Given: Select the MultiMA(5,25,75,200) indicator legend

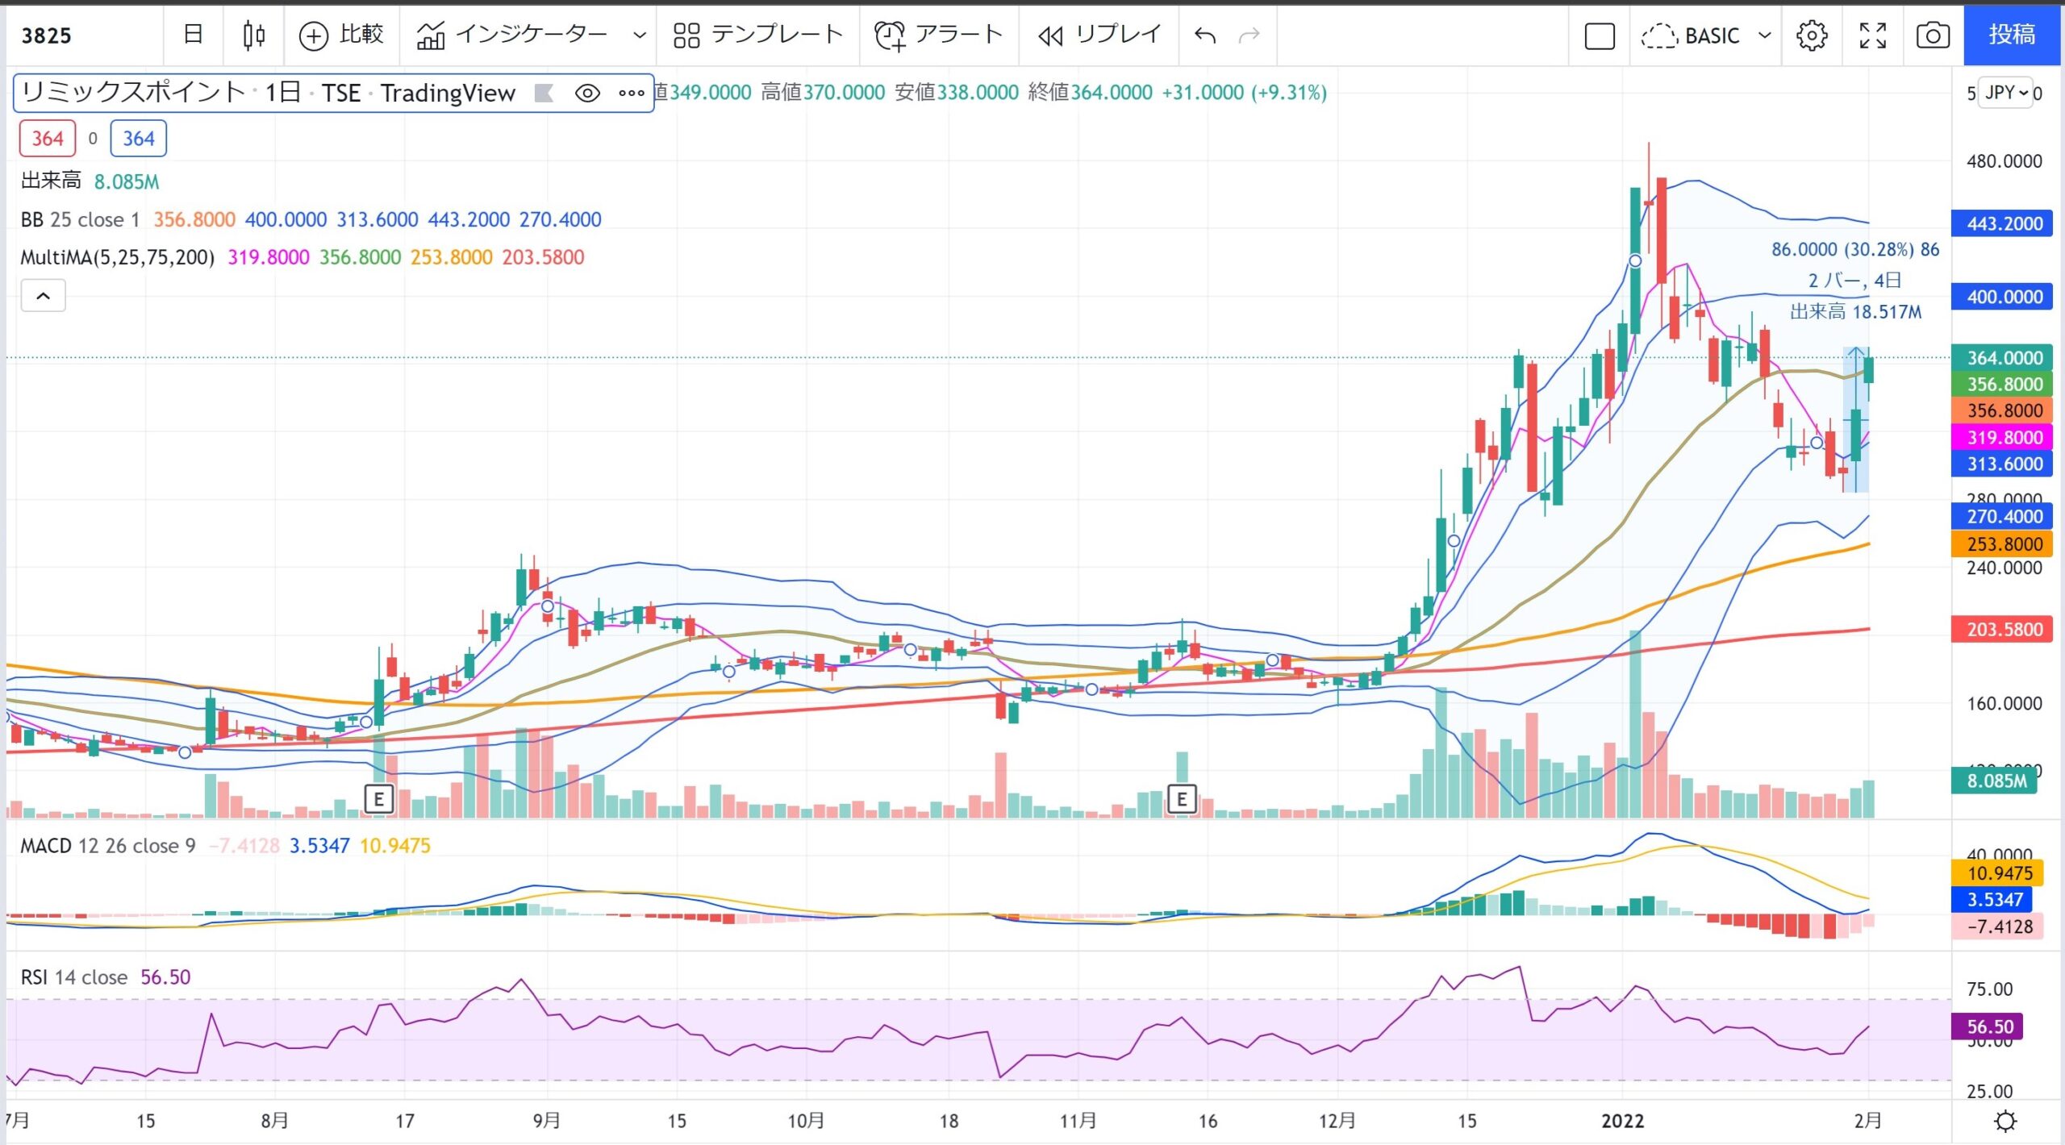Looking at the screenshot, I should (118, 257).
